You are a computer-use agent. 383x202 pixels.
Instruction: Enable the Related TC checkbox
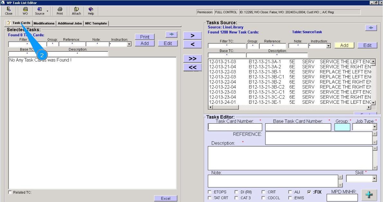click(x=10, y=192)
